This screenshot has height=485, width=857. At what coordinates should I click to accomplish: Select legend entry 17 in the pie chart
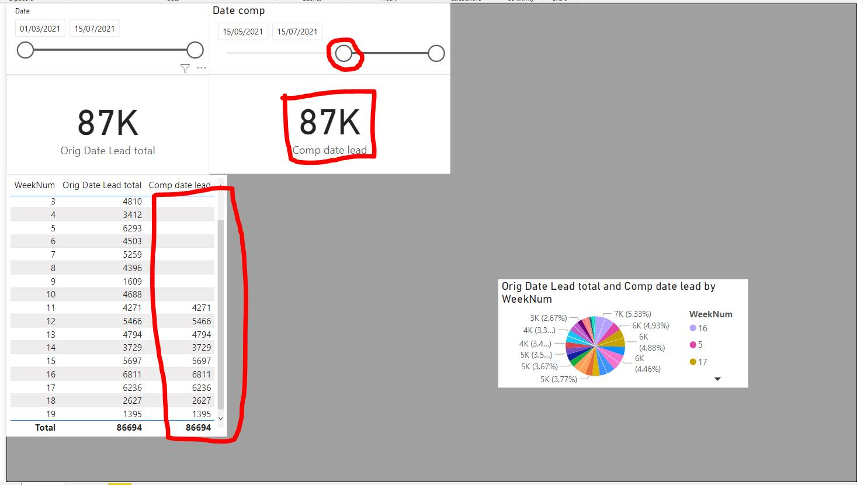tap(699, 362)
